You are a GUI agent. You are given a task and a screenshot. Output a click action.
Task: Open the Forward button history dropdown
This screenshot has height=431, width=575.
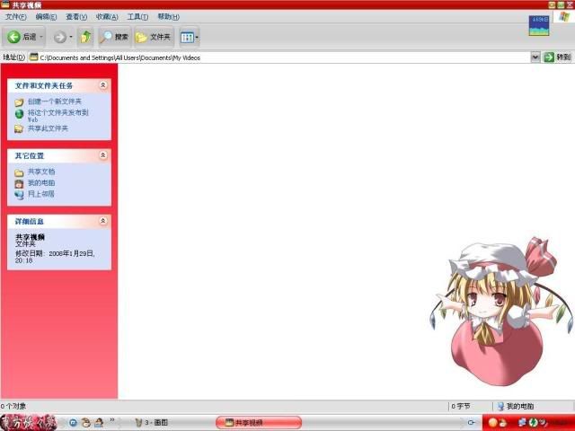[71, 37]
